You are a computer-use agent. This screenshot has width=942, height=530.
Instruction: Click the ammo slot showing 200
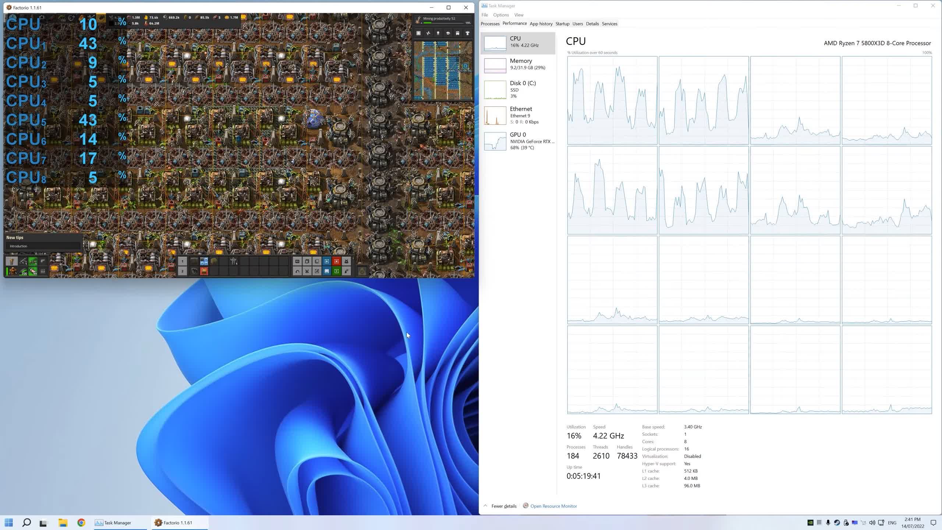(x=24, y=271)
